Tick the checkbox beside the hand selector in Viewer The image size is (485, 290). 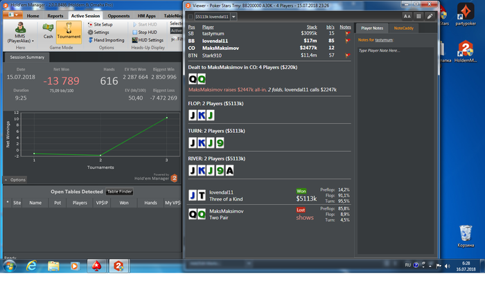(x=191, y=17)
